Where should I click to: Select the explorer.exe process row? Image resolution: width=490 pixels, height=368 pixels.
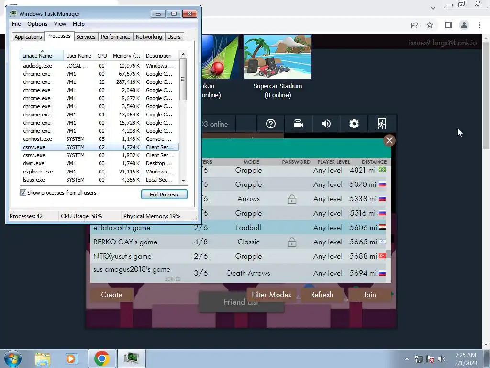[x=100, y=172]
